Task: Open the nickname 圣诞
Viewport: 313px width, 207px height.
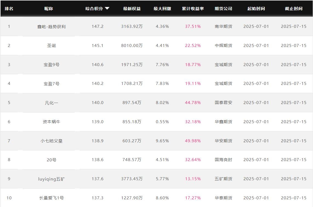Action: pos(51,46)
